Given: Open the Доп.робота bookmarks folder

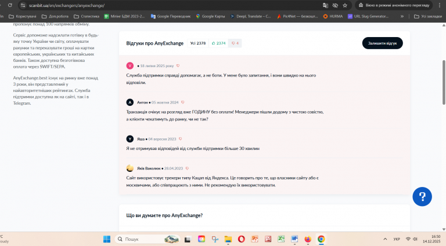Looking at the screenshot, I should 55,16.
